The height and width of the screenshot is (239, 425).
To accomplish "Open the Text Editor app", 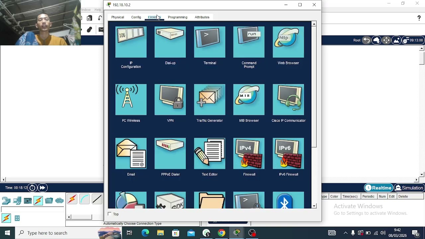I will (x=210, y=153).
